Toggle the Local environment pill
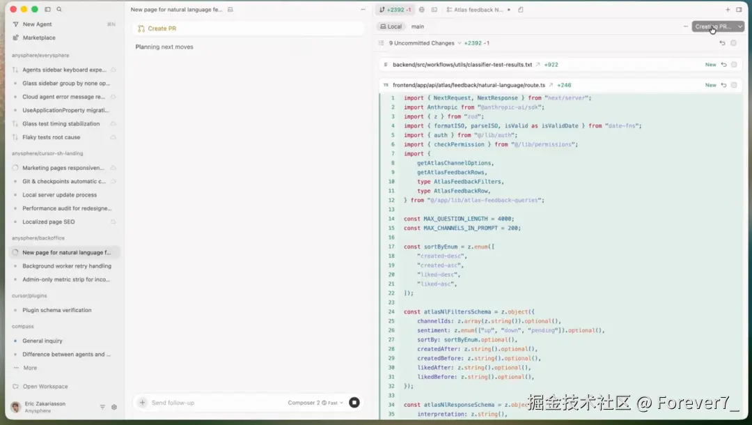Image resolution: width=752 pixels, height=425 pixels. (391, 26)
